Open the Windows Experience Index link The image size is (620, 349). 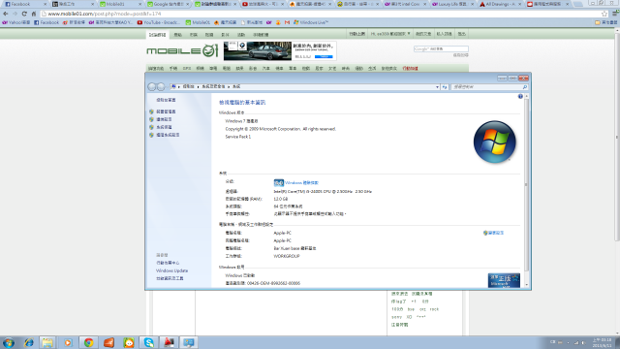[301, 183]
